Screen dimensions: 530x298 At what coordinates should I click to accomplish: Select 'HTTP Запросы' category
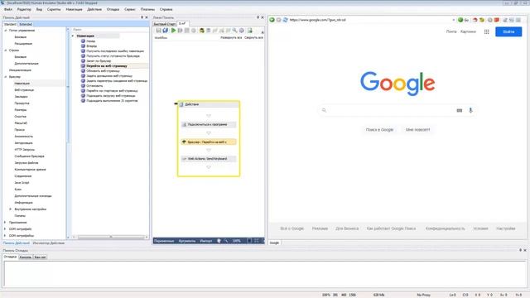click(x=24, y=150)
